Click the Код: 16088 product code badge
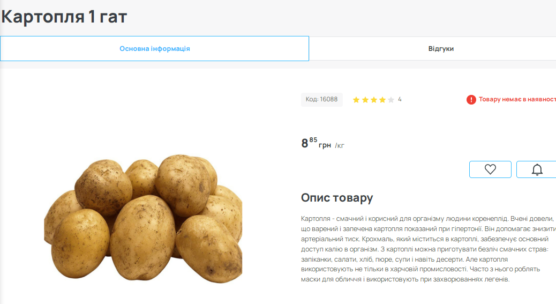 [321, 99]
